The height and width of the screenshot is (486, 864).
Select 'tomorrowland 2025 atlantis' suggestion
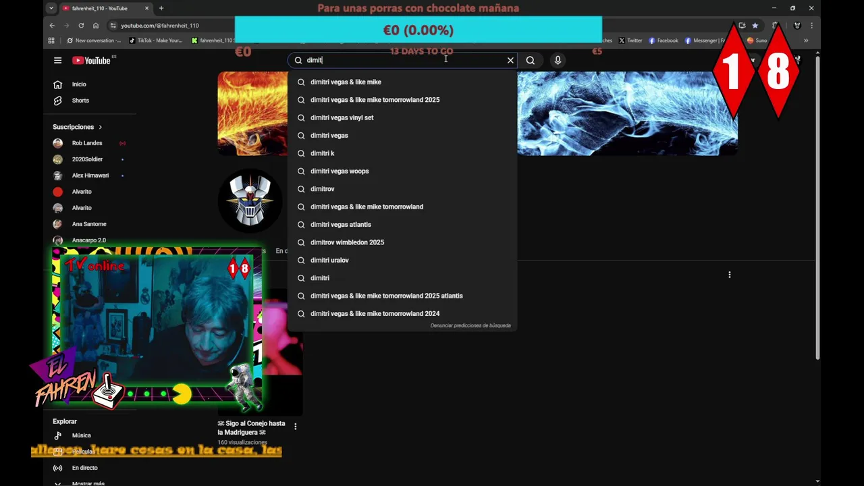pos(402,296)
